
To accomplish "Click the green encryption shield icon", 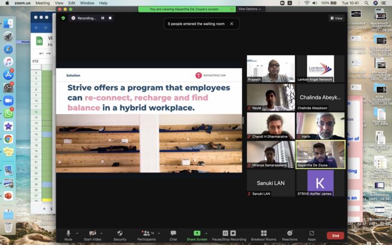I will [x=63, y=18].
